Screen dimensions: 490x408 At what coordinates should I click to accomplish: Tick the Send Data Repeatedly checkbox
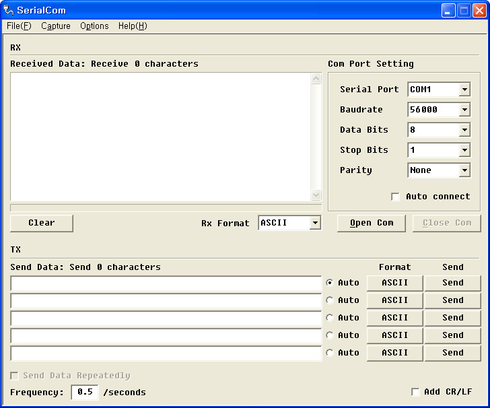(14, 376)
